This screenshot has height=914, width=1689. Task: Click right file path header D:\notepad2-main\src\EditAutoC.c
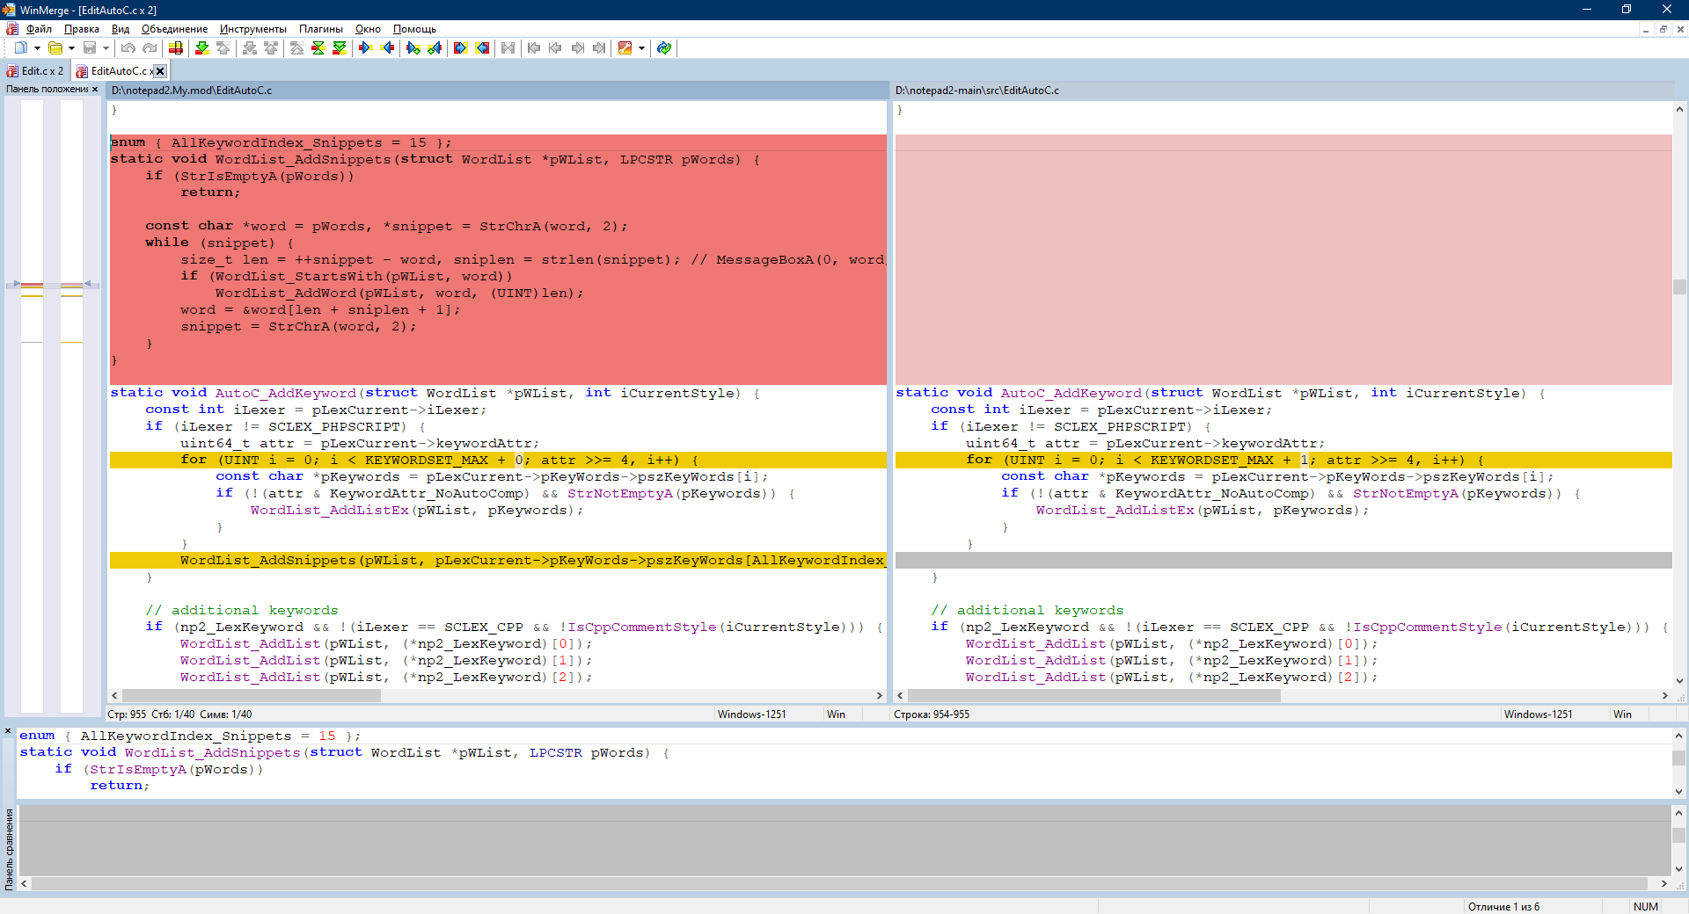click(x=1283, y=91)
